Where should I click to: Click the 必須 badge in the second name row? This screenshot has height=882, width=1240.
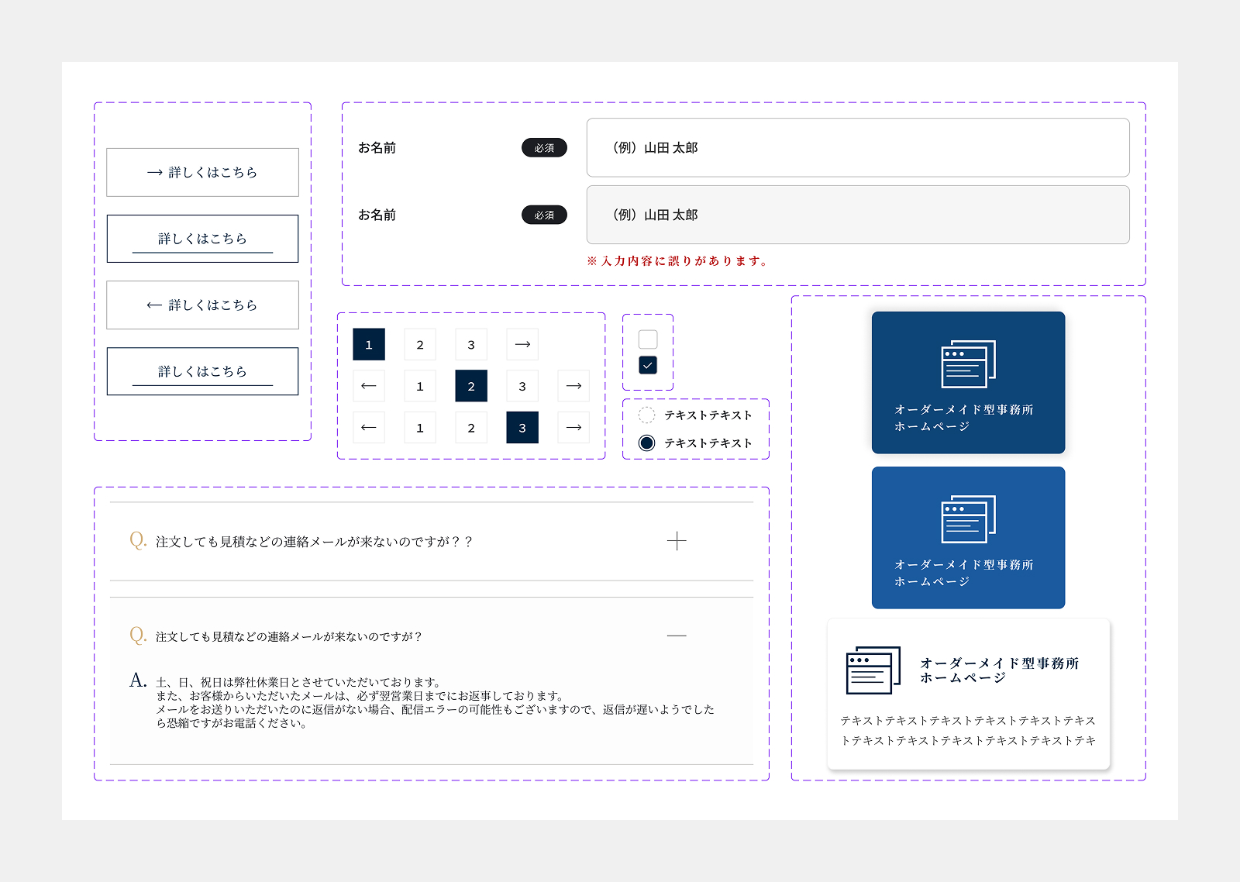click(544, 215)
